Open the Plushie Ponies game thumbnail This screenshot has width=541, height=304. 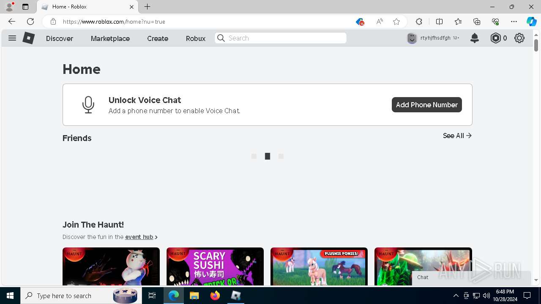click(319, 266)
